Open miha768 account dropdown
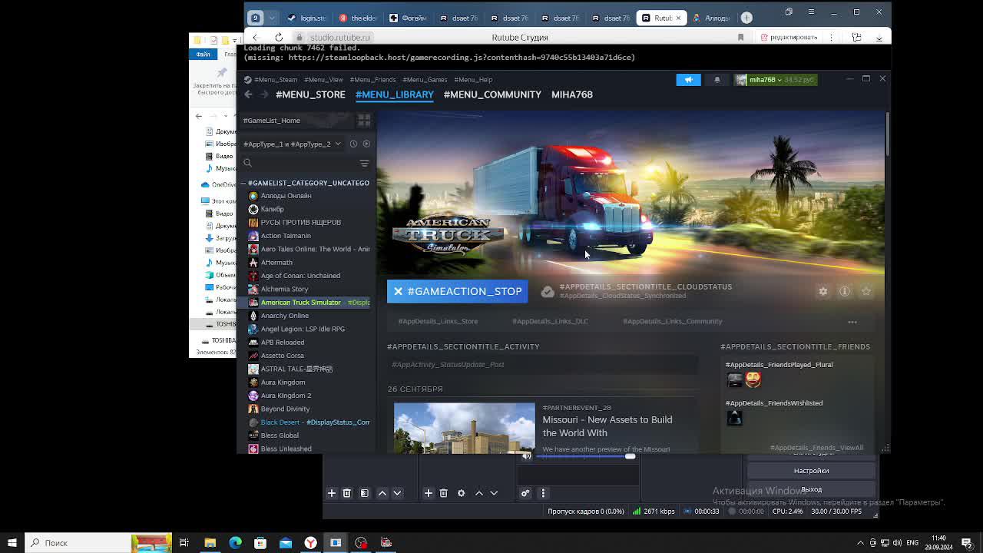 pos(775,80)
